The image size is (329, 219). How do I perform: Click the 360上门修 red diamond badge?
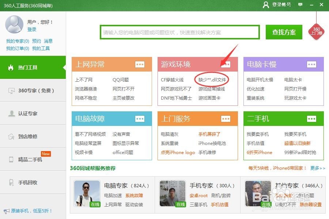click(x=317, y=32)
